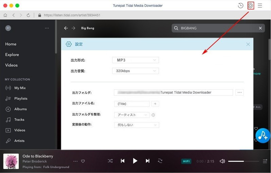Close the 設定 dialog
This screenshot has width=271, height=173.
pyautogui.click(x=248, y=44)
